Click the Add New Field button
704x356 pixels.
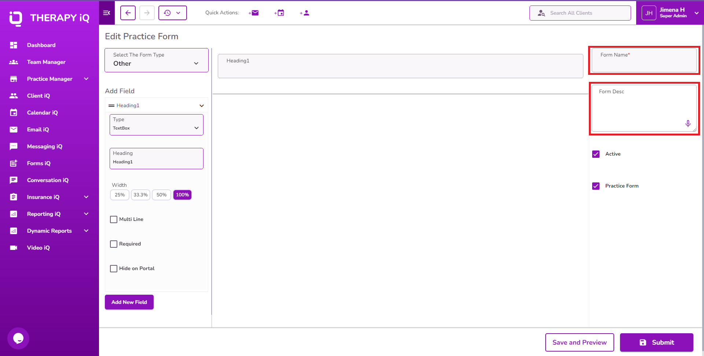coord(129,302)
